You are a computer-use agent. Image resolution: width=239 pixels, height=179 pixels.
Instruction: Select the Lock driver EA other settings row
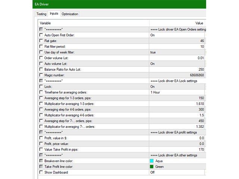[122, 155]
